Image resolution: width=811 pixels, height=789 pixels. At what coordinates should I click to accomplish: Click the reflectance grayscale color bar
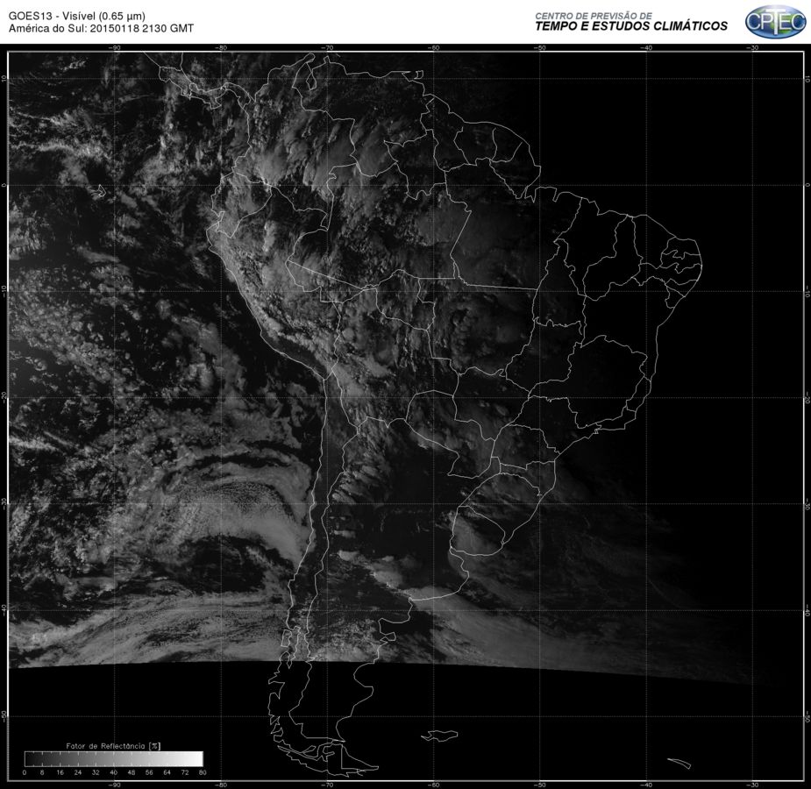pos(113,758)
